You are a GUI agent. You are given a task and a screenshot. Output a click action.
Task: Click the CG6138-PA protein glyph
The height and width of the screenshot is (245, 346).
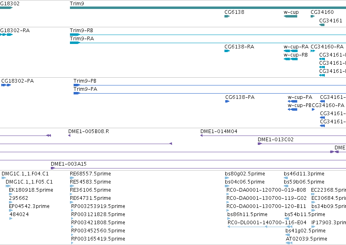point(227,101)
